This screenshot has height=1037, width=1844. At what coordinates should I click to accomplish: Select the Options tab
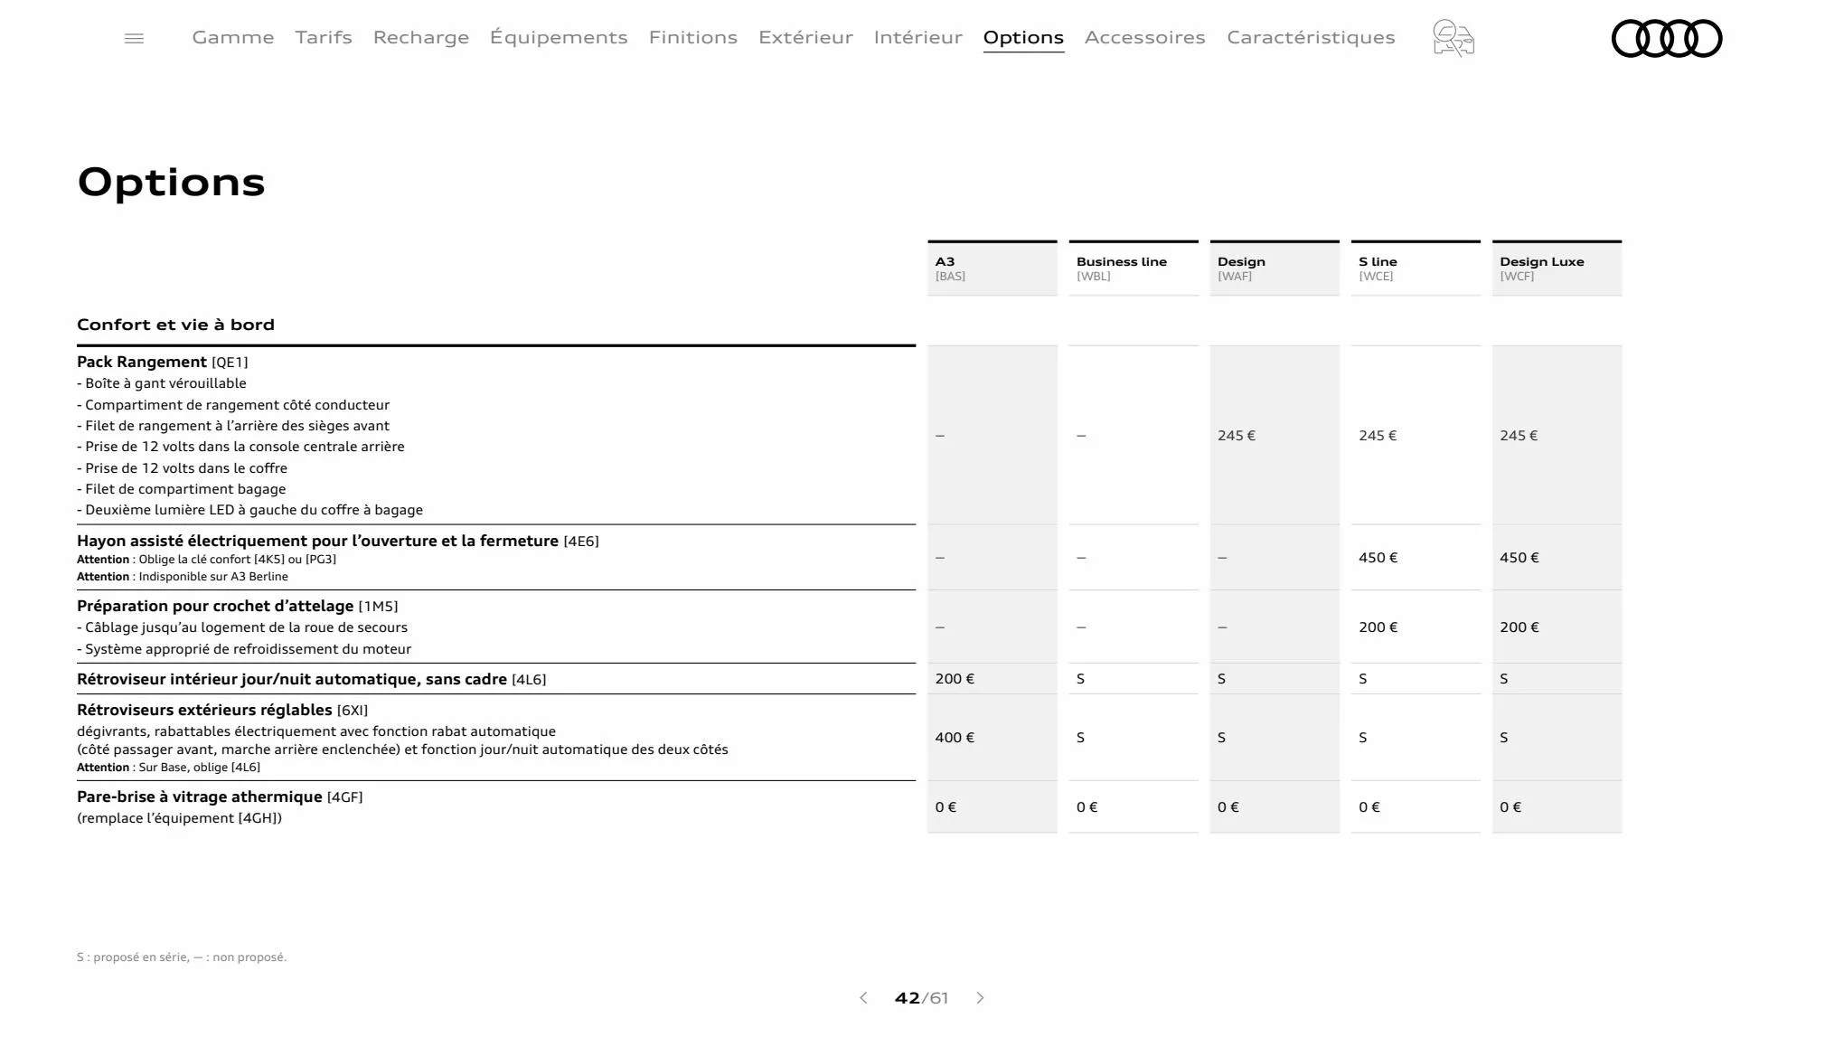[1023, 37]
